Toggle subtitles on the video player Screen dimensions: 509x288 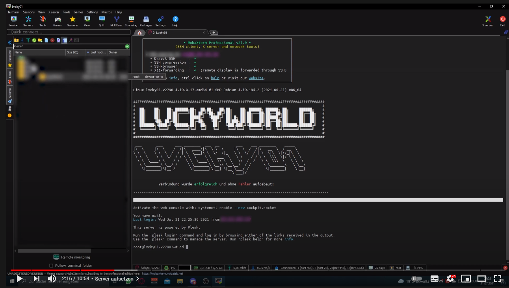(x=435, y=279)
